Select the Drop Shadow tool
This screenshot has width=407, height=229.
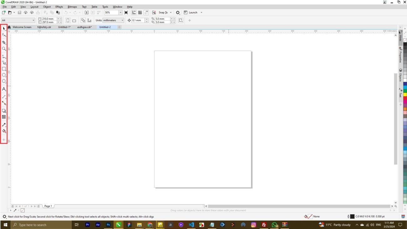4,111
